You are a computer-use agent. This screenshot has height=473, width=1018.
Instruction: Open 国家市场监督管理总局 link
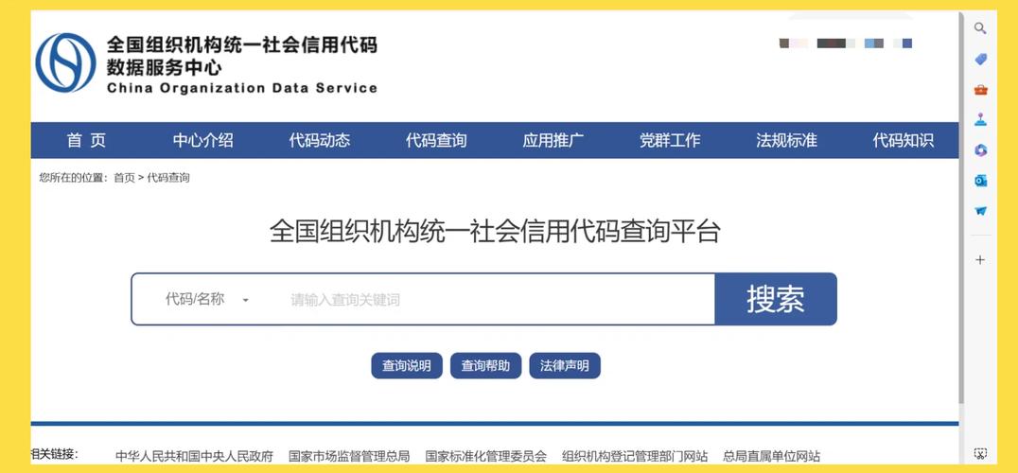pyautogui.click(x=349, y=456)
